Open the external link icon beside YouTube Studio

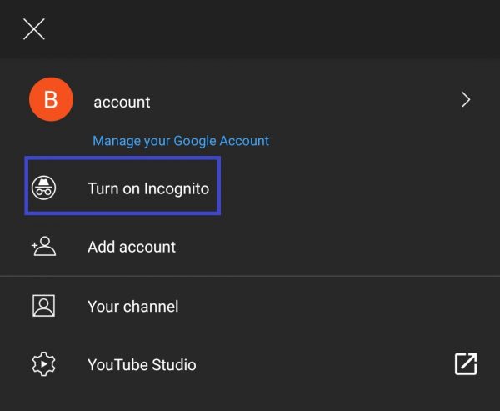tap(465, 364)
